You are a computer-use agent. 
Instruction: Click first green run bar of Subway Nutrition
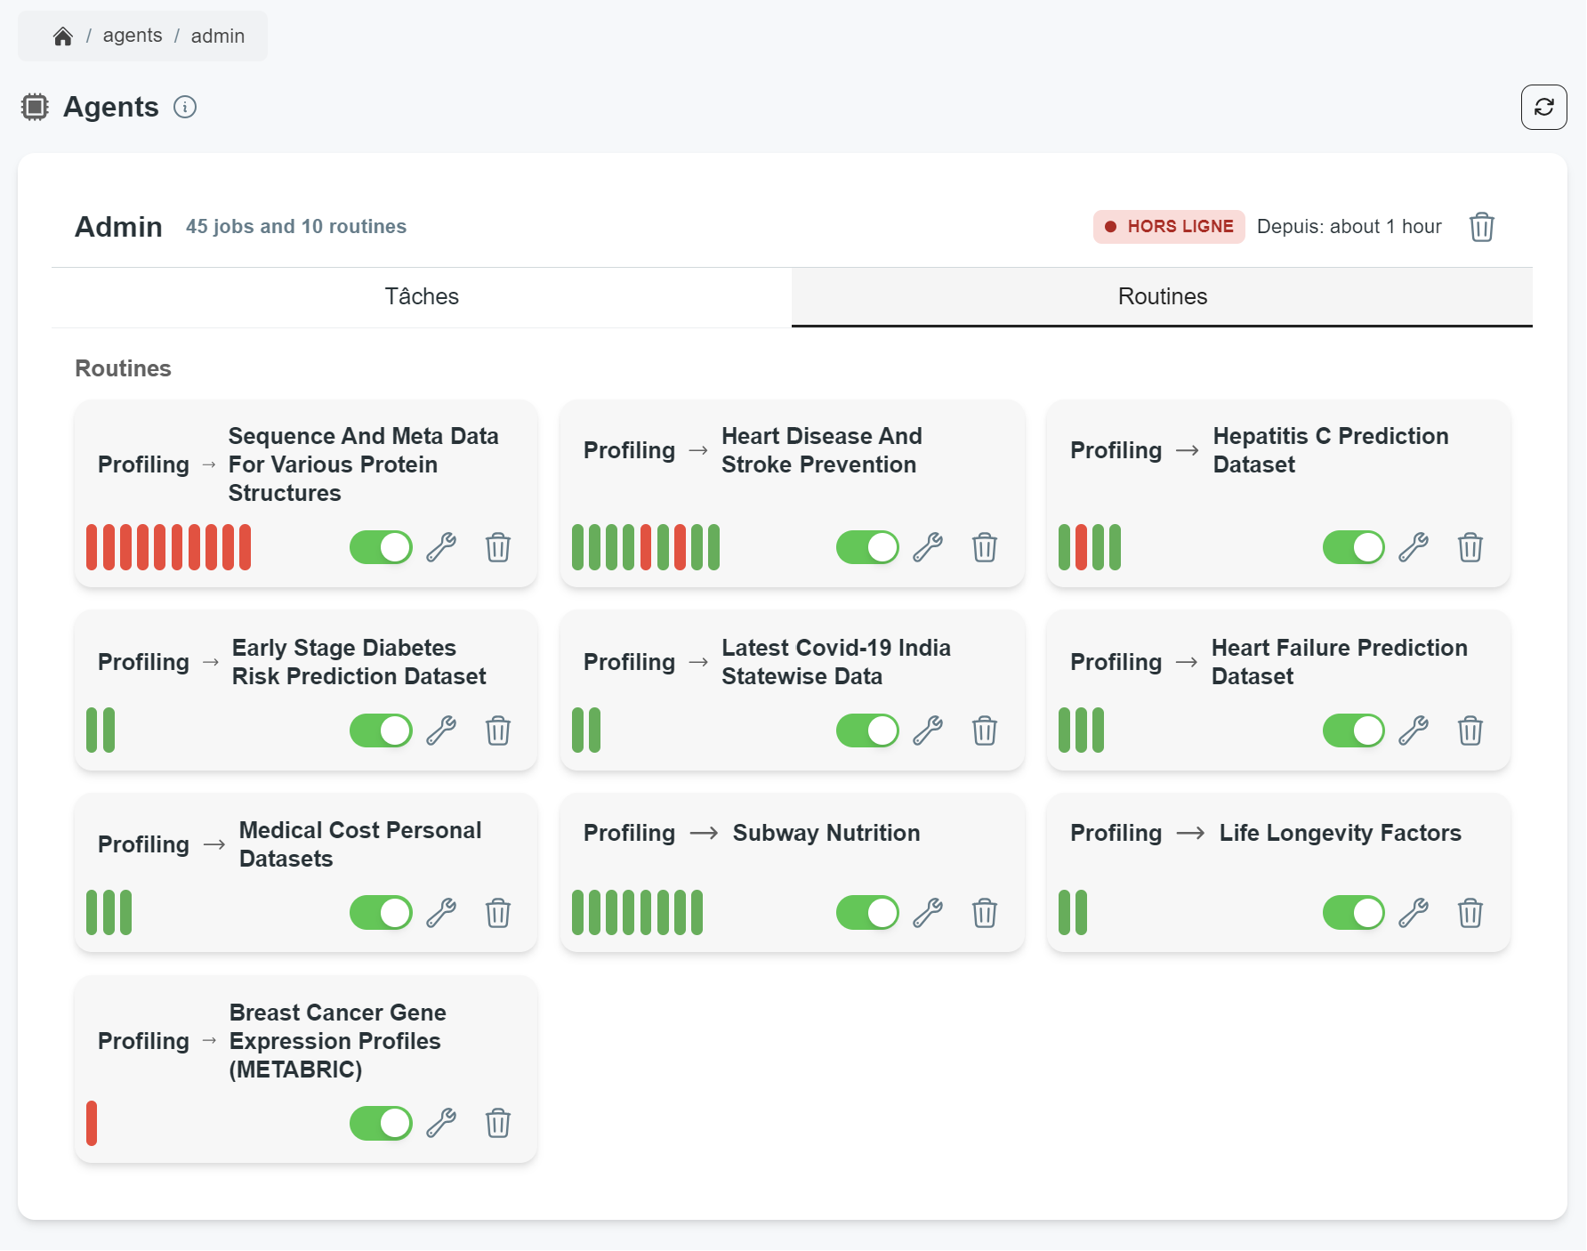coord(578,913)
